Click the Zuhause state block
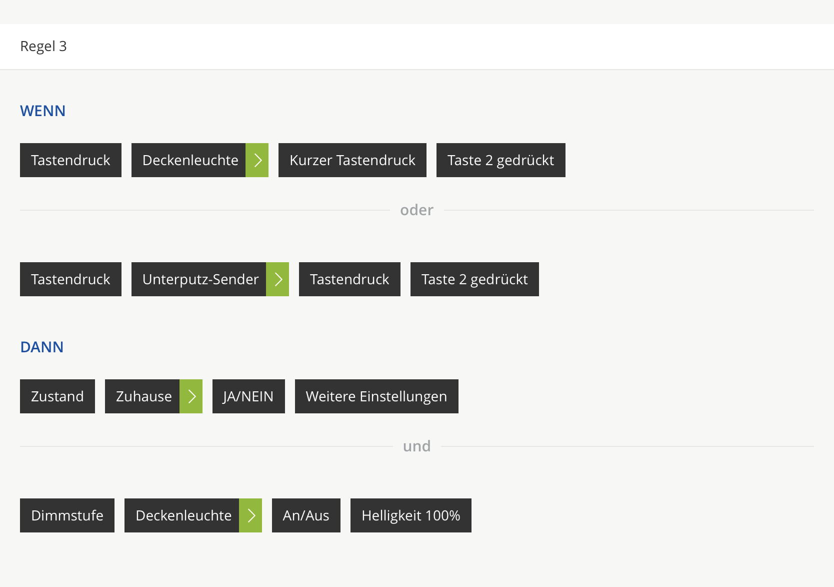Image resolution: width=834 pixels, height=587 pixels. pos(142,396)
